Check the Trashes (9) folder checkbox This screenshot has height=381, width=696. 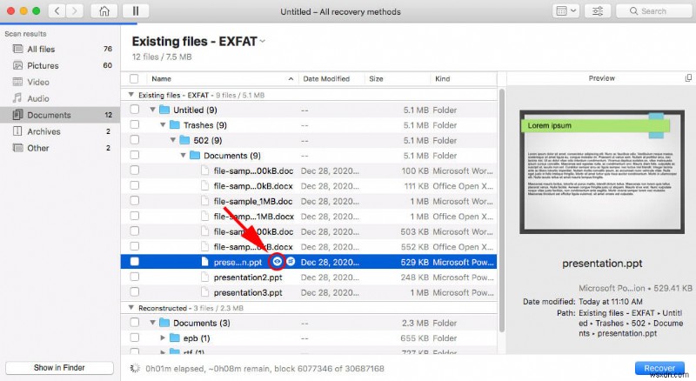tap(135, 124)
